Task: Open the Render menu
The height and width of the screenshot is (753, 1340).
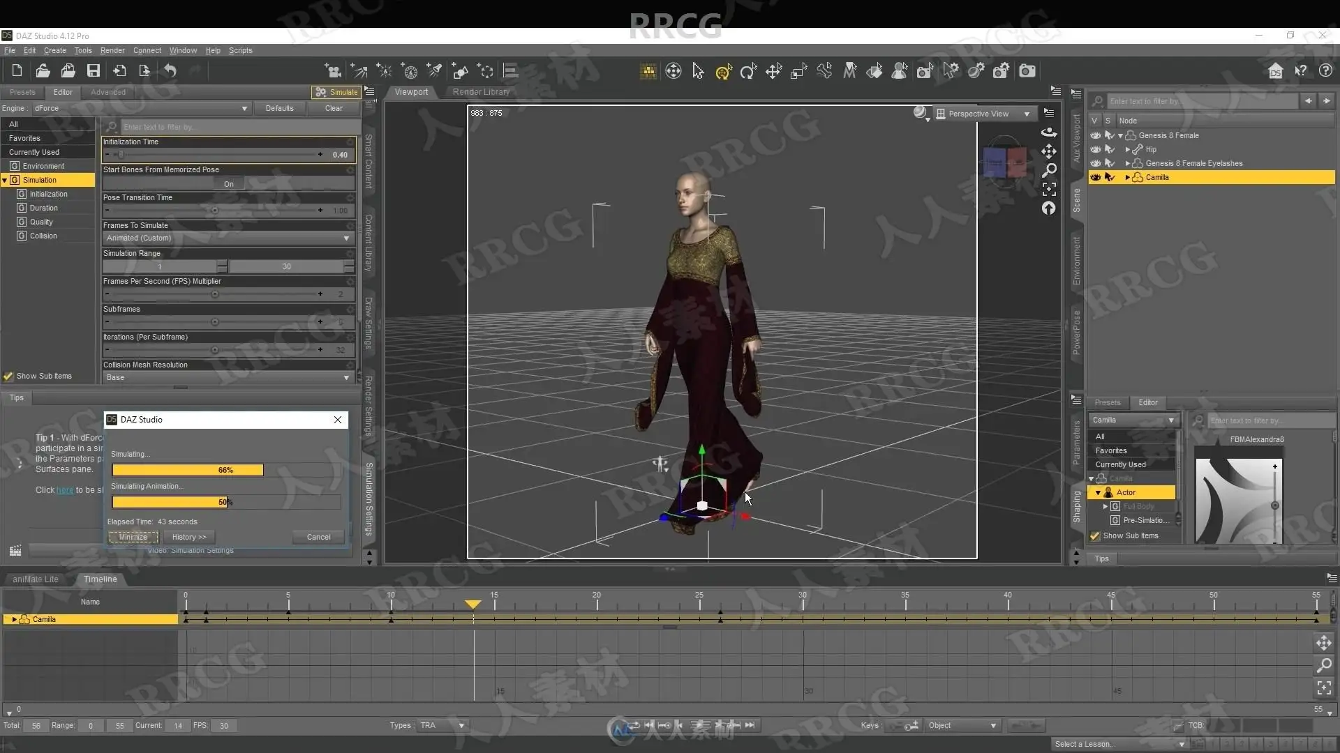Action: click(x=112, y=50)
